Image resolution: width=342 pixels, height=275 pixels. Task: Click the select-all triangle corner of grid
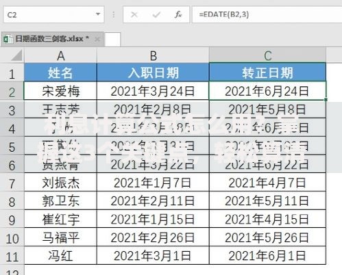(x=16, y=55)
